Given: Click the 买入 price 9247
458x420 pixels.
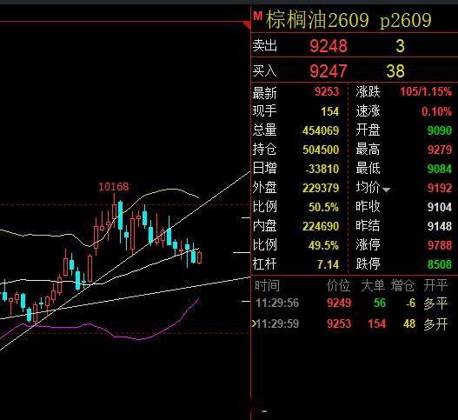Looking at the screenshot, I should (329, 71).
